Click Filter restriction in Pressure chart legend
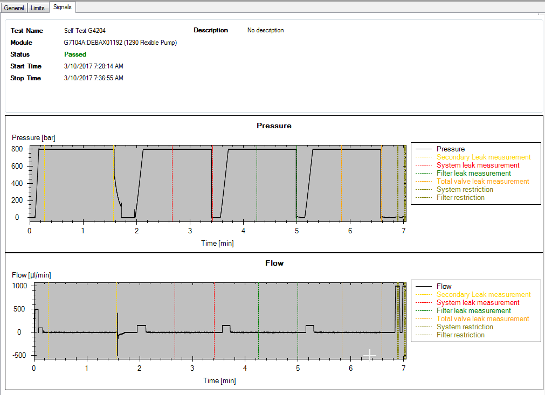This screenshot has height=395, width=545. [460, 198]
